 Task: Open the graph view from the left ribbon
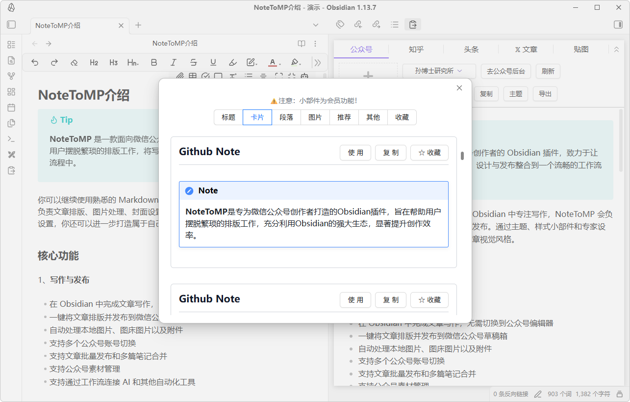(x=11, y=76)
